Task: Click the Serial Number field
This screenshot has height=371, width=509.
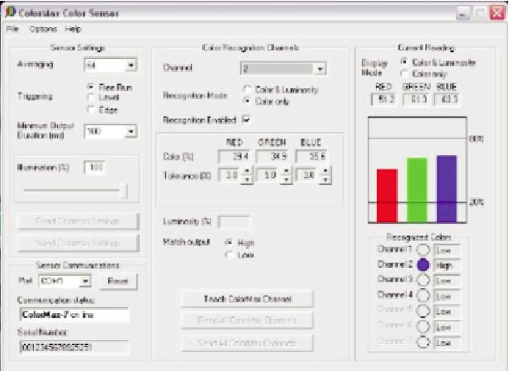Action: [x=74, y=348]
